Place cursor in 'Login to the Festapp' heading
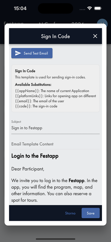111x242 pixels. coord(35,156)
